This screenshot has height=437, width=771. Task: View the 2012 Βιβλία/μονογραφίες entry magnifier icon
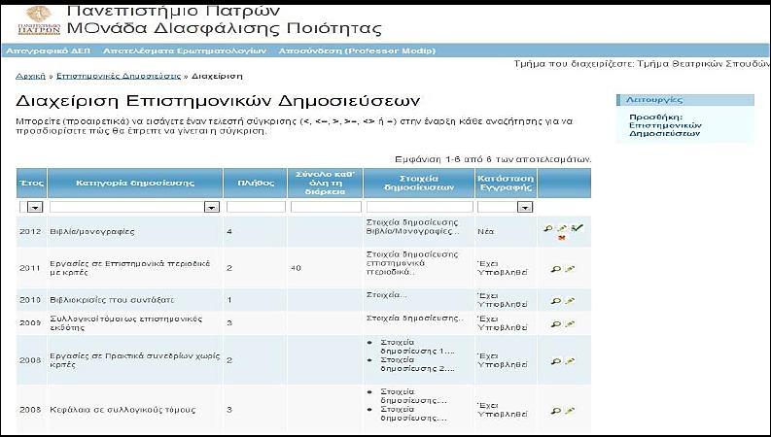pos(547,228)
